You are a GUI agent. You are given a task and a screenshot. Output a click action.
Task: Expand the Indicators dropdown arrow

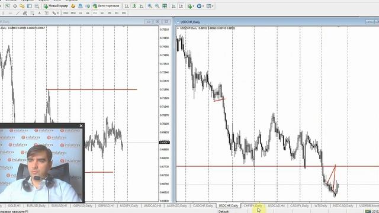194,6
